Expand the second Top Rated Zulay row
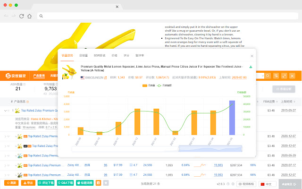302x189 pixels. (x=5, y=137)
